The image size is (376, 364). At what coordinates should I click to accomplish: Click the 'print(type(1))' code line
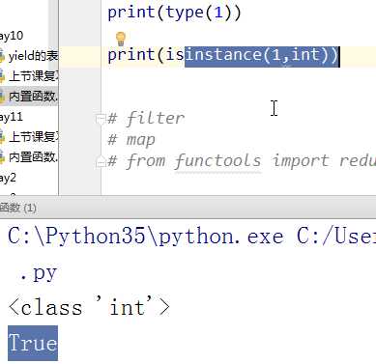(x=174, y=13)
